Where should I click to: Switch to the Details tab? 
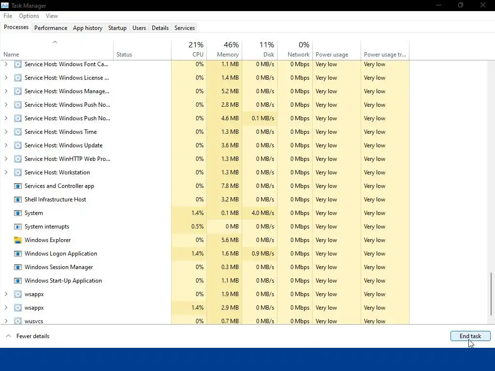click(160, 28)
